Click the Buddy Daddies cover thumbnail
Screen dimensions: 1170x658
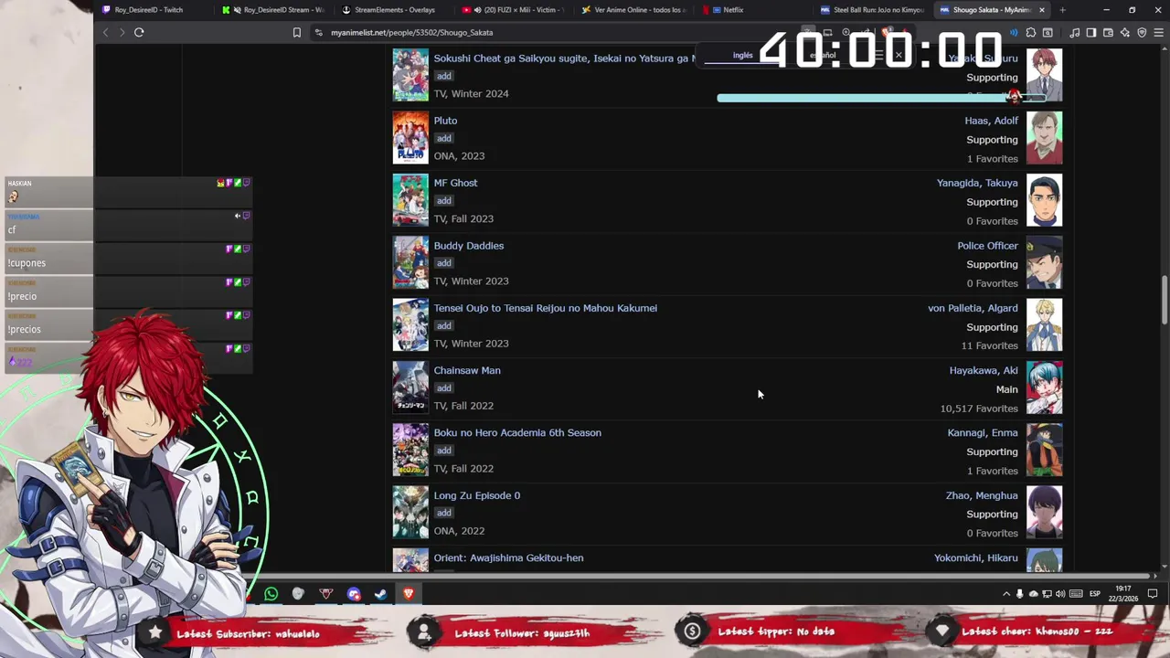[410, 263]
